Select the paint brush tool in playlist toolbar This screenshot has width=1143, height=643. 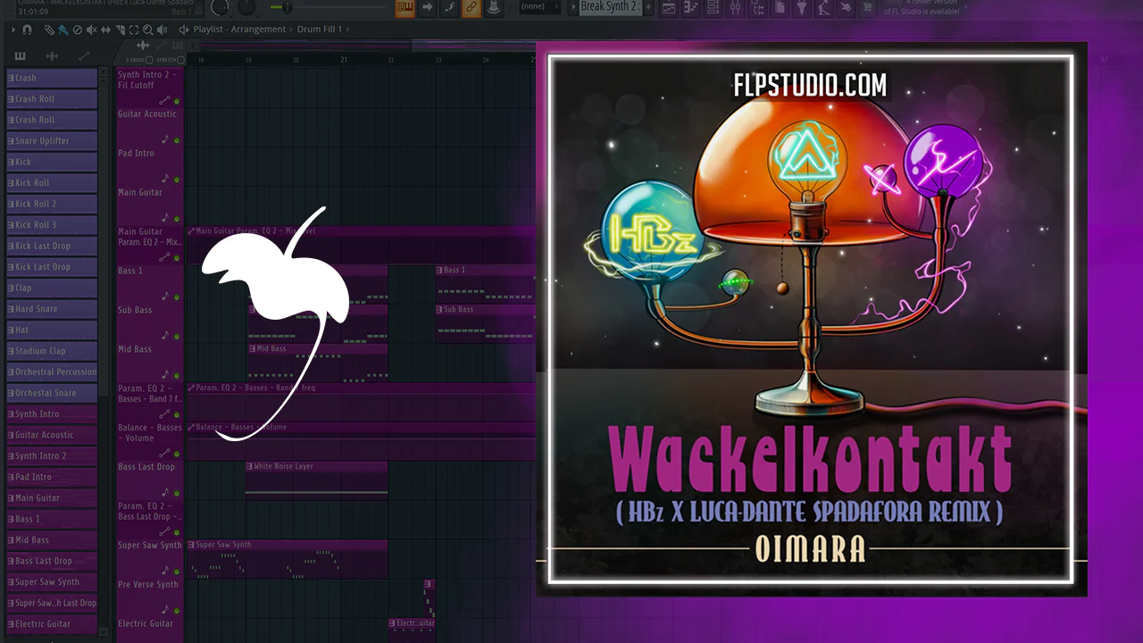coord(63,29)
